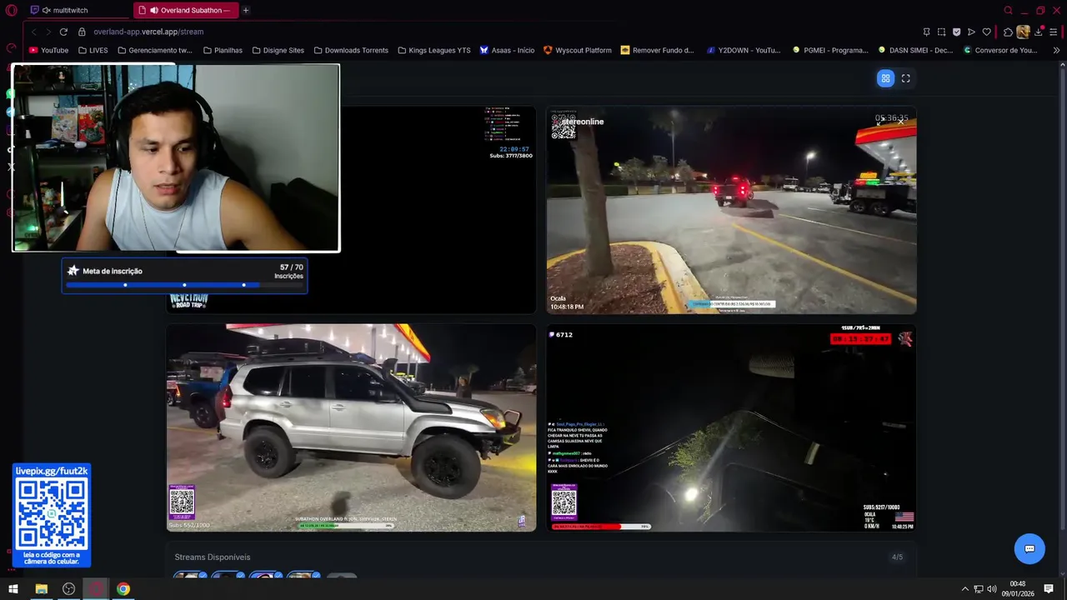Open the downloads icon
Image resolution: width=1067 pixels, height=600 pixels.
click(1039, 32)
